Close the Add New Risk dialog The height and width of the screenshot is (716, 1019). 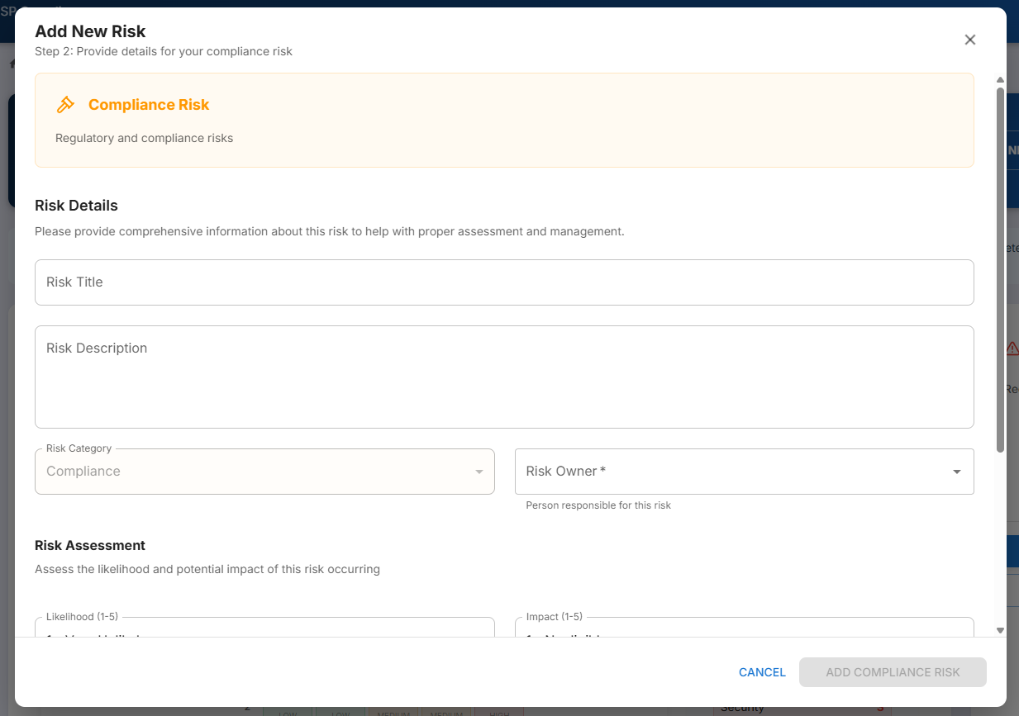(970, 40)
